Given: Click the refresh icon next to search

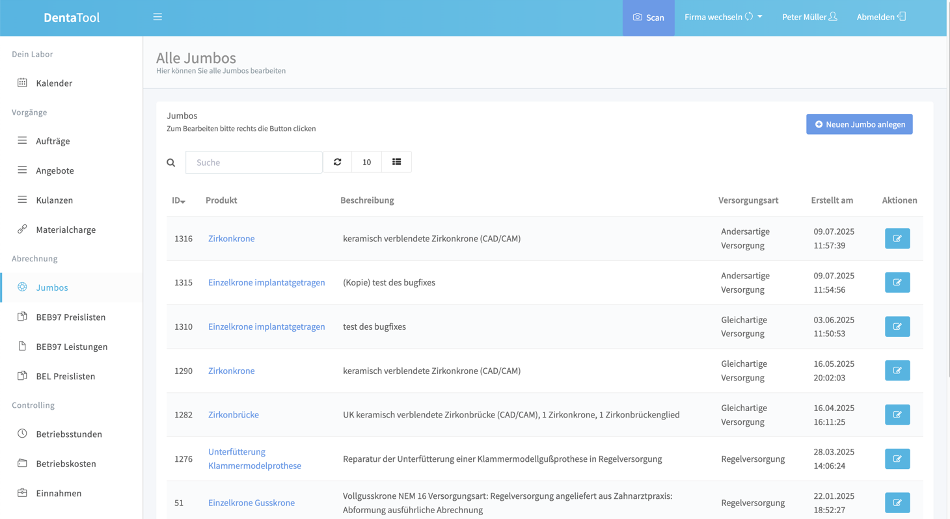Looking at the screenshot, I should coord(337,162).
